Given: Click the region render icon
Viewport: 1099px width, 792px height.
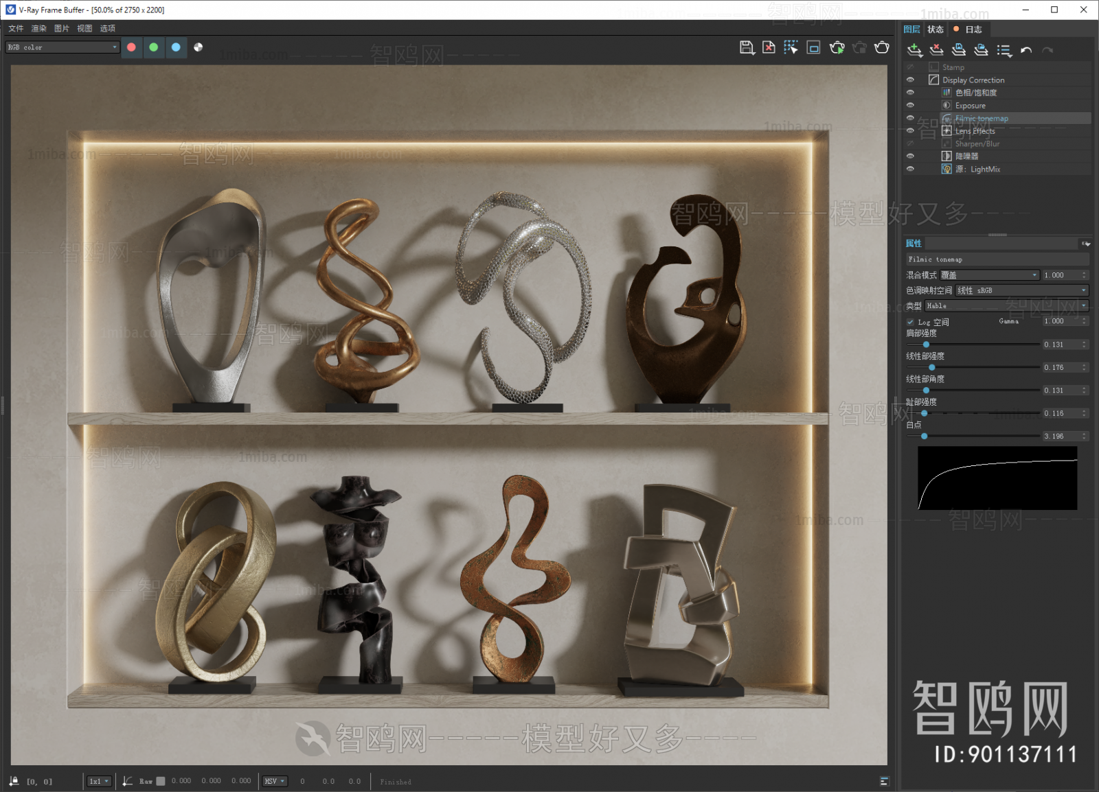Looking at the screenshot, I should click(814, 47).
